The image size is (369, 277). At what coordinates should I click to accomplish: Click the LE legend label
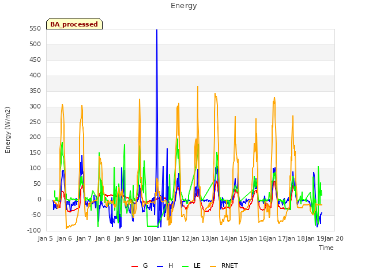tap(197, 265)
